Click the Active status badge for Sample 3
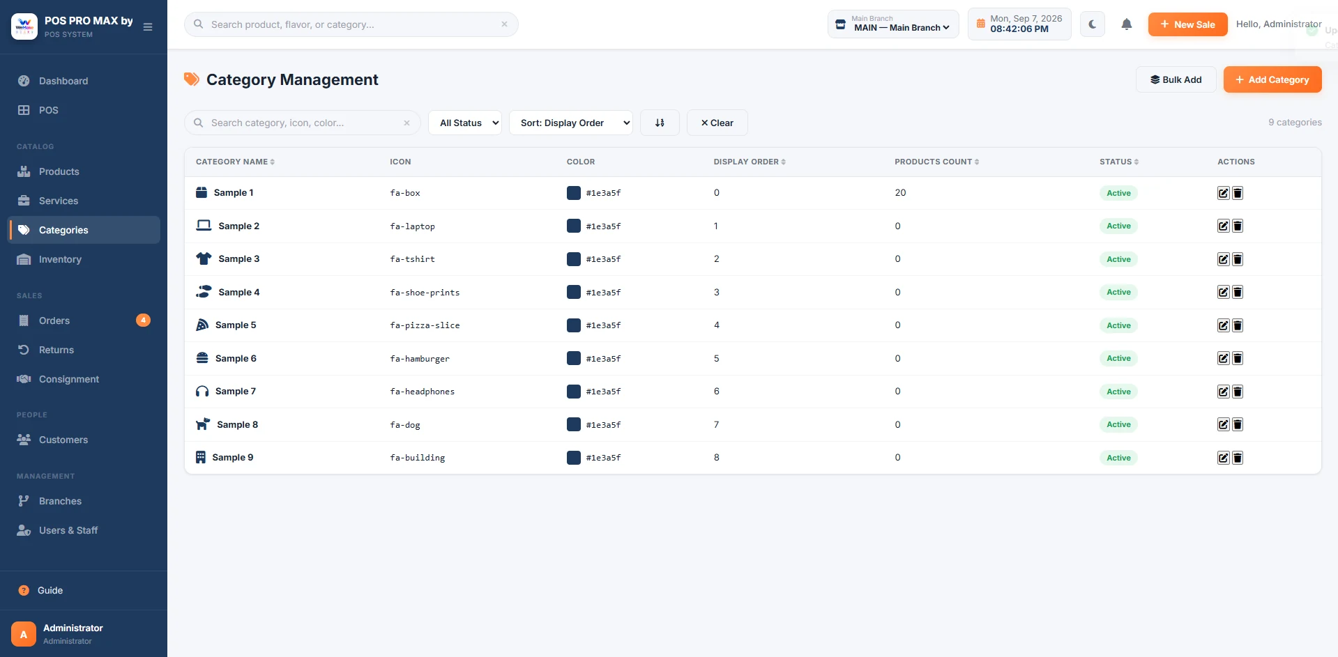Screen dimensions: 1338x657 [1118, 259]
